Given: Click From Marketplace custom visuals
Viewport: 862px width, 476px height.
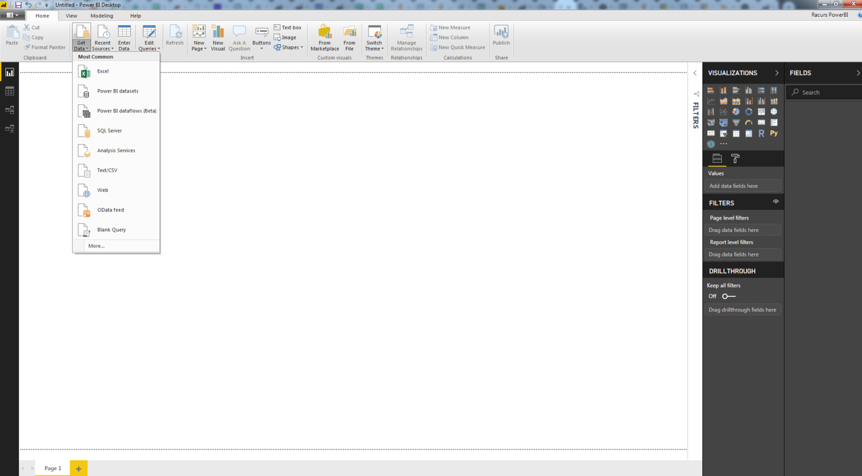Looking at the screenshot, I should click(325, 38).
